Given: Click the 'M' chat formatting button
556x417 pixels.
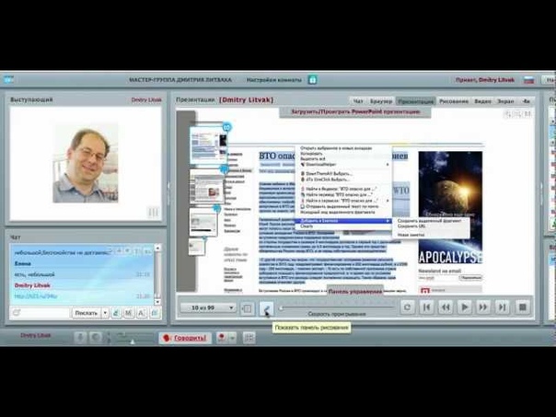Looking at the screenshot, I should (x=128, y=313).
